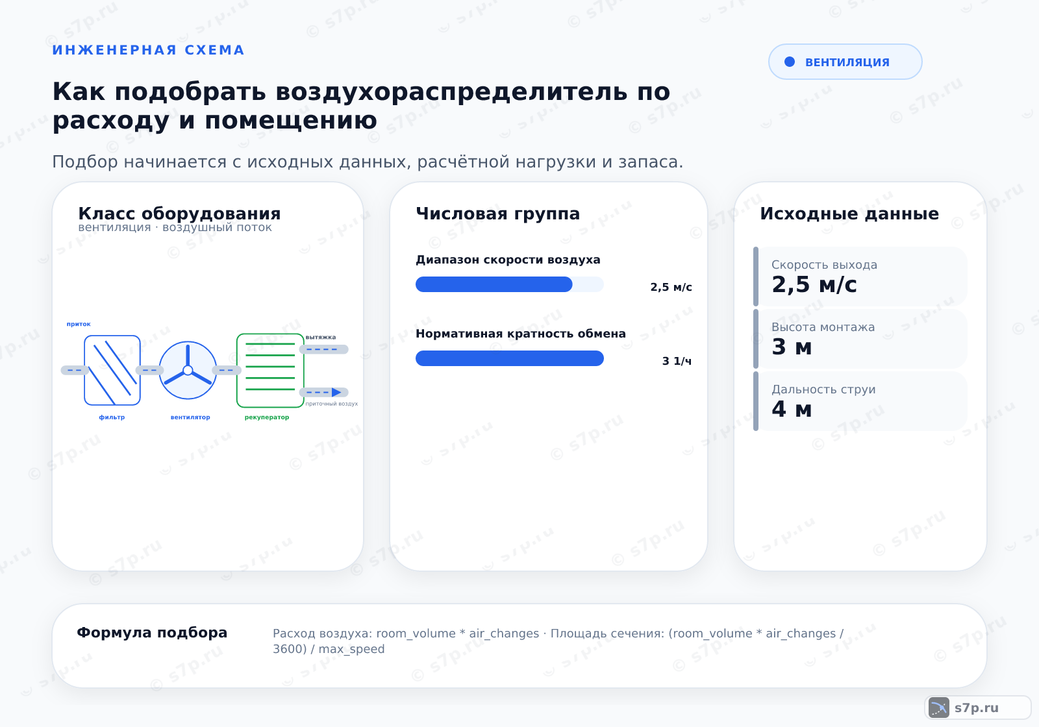Click 'Диапазон скорости воздуха' label

508,260
